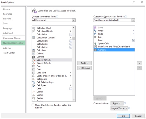Click the Categories chart icon
146x119 pixels.
pyautogui.click(x=33, y=79)
